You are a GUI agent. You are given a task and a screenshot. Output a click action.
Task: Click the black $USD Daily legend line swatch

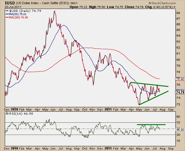coord(7,11)
